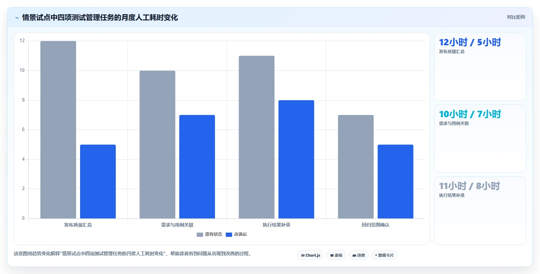Click the 改善后 legend label
The height and width of the screenshot is (274, 540).
[240, 234]
